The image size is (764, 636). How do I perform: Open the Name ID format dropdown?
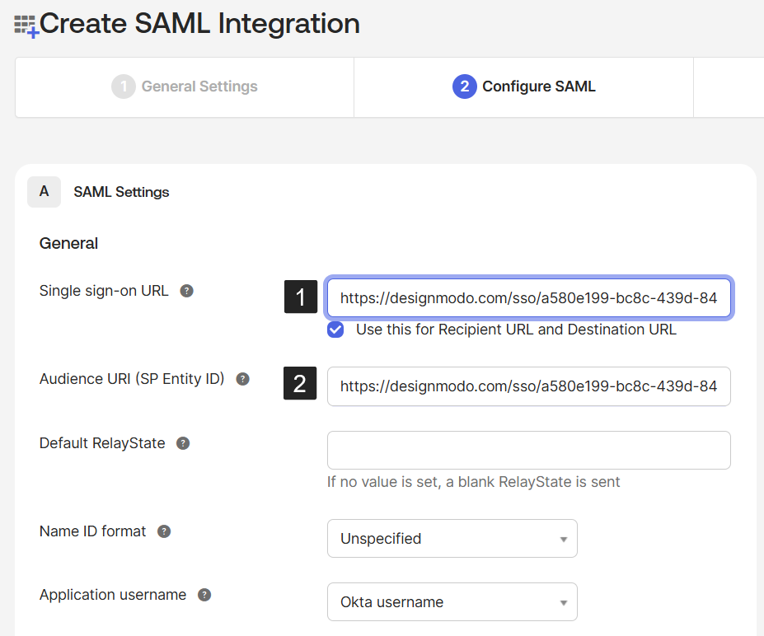452,538
